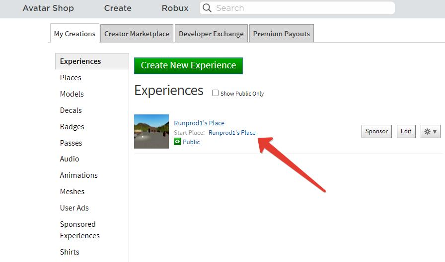
Task: Select the My Creations tab
Action: tap(74, 34)
